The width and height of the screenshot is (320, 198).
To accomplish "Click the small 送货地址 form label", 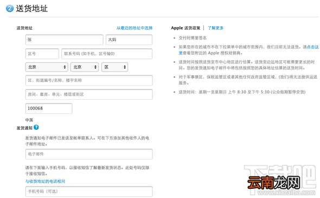I will 24,28.
